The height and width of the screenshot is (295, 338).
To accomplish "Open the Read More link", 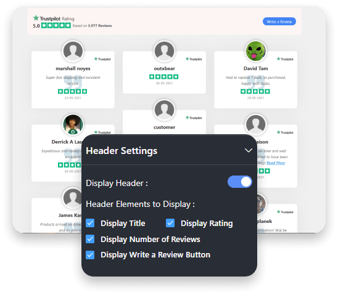I will pyautogui.click(x=276, y=163).
